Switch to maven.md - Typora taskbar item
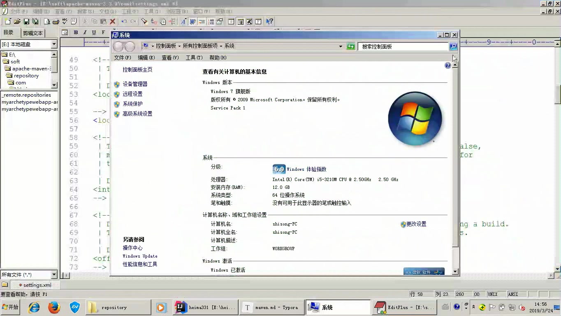Viewport: 561px width, 316px height. point(272,307)
